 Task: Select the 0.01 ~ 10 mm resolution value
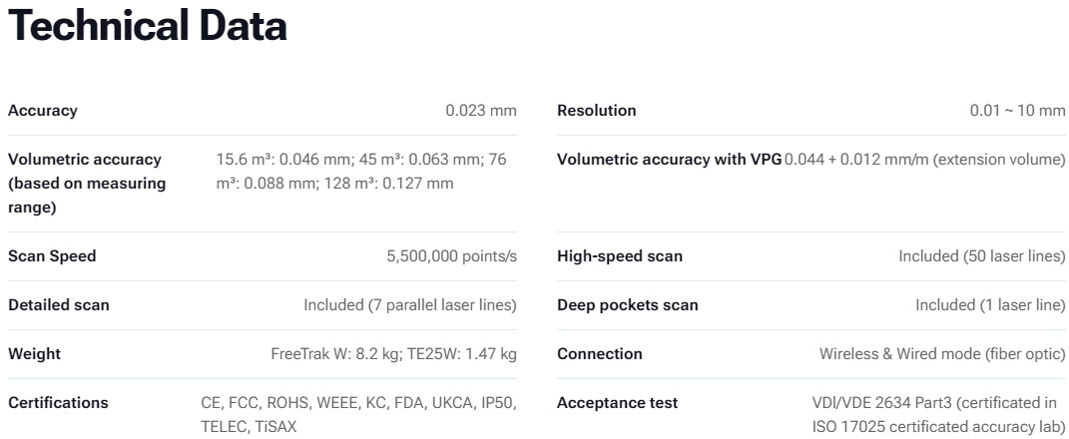coord(1017,111)
